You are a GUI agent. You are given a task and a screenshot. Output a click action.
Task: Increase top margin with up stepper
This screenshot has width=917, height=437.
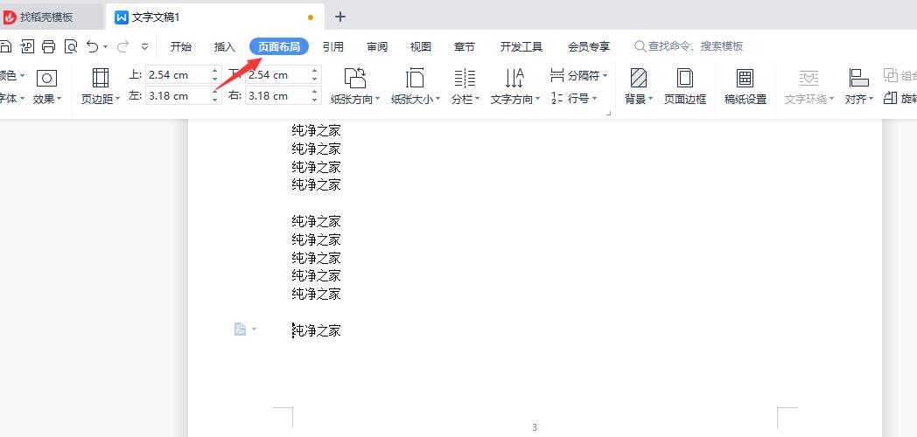tap(215, 70)
